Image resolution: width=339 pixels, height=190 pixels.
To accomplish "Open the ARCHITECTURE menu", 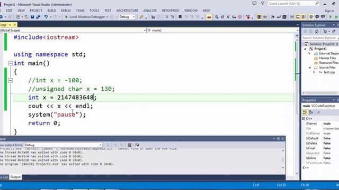I will (x=127, y=11).
